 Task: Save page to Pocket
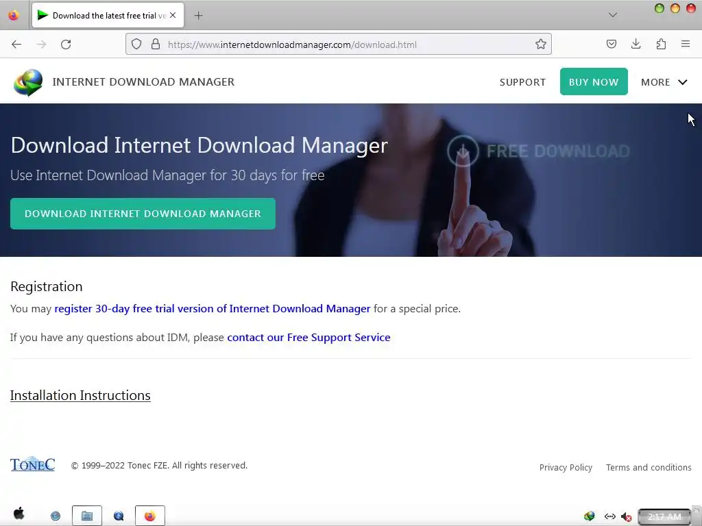tap(611, 44)
